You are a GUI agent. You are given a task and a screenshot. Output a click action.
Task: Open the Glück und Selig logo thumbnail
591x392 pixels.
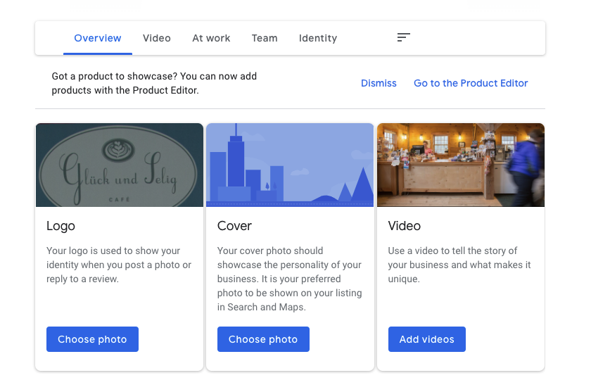click(120, 165)
